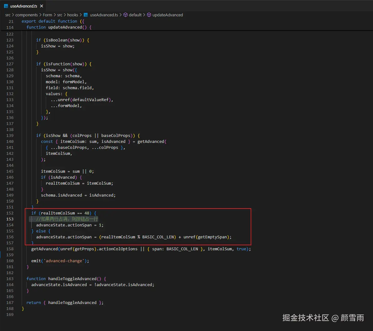Click 'advanceState.actionSpan = 1;' line
373x331 pixels.
70,225
